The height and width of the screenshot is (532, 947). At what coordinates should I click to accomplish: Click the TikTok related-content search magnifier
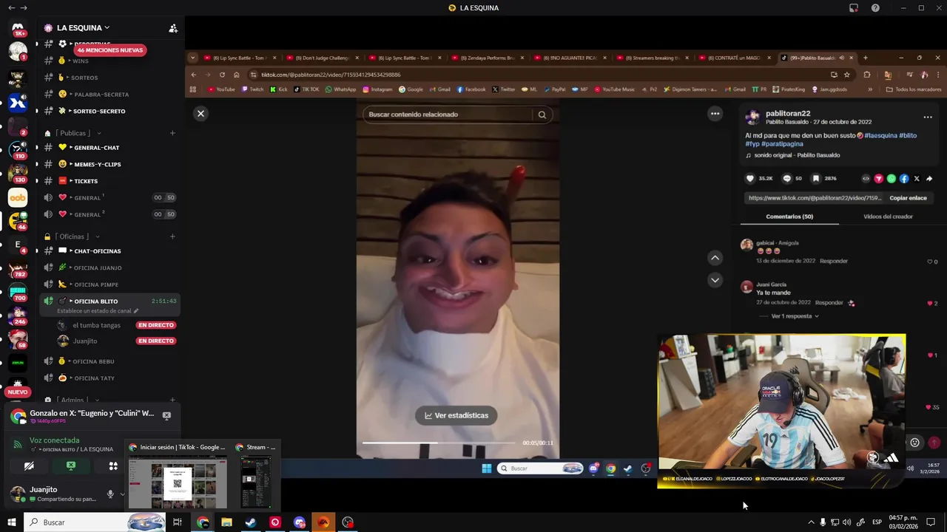(x=542, y=115)
